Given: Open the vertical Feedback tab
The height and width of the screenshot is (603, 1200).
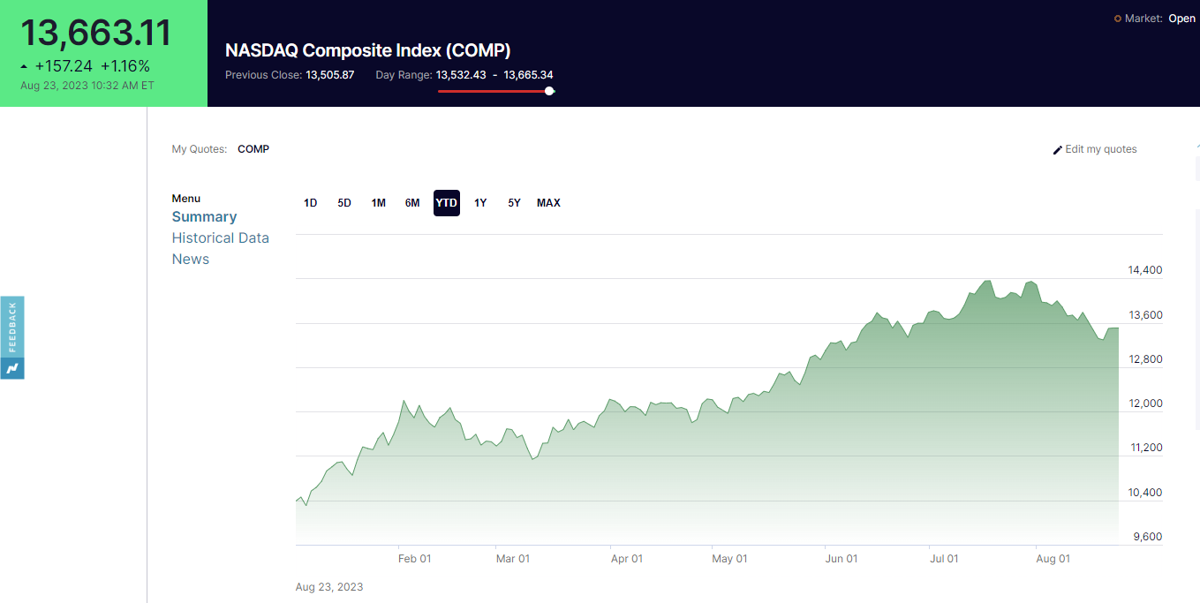Looking at the screenshot, I should click(x=12, y=327).
